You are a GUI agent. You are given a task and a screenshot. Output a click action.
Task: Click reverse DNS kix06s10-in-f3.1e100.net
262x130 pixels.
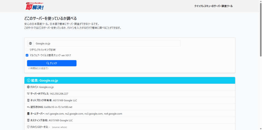(58, 107)
